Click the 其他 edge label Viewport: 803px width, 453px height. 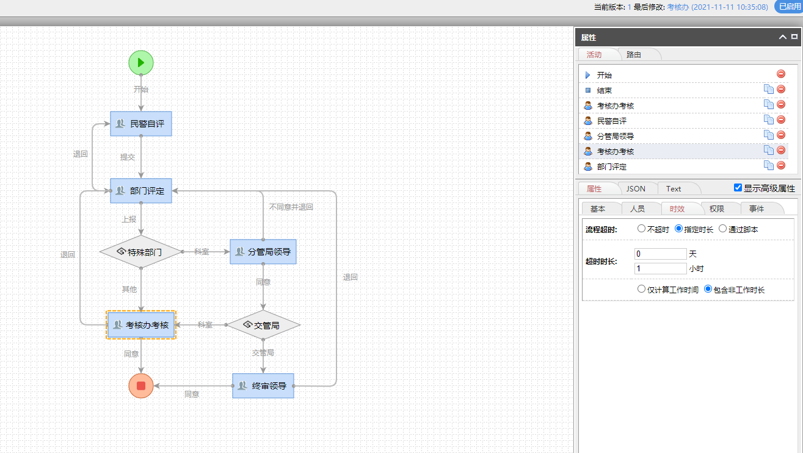tap(129, 289)
